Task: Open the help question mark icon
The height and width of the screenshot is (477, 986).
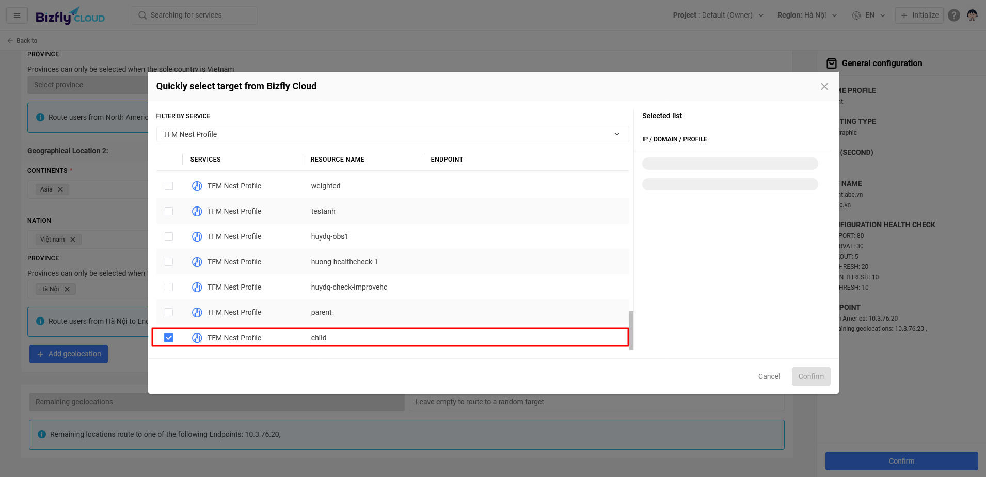Action: 954,15
